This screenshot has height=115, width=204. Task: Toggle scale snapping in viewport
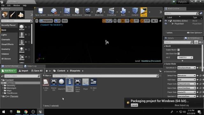pos(142,21)
